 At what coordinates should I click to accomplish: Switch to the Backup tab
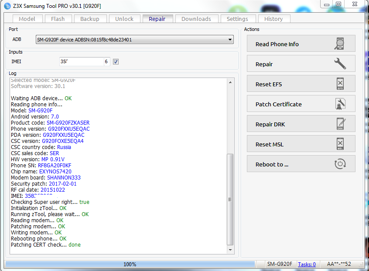[90, 19]
